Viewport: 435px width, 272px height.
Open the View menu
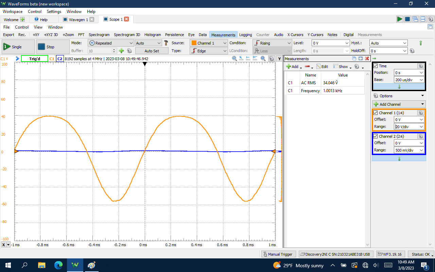pyautogui.click(x=38, y=27)
